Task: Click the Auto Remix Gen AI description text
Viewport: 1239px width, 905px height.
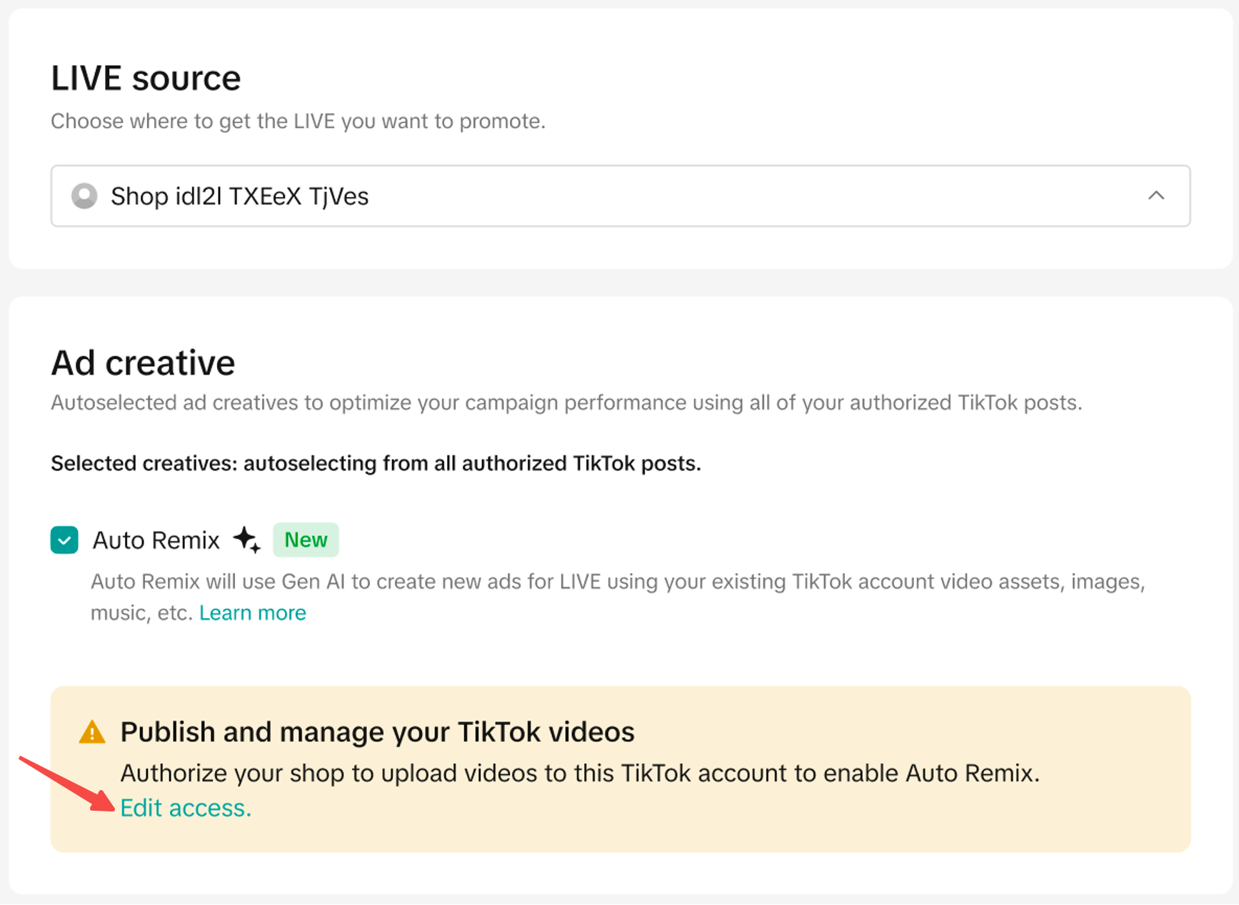Action: click(617, 582)
